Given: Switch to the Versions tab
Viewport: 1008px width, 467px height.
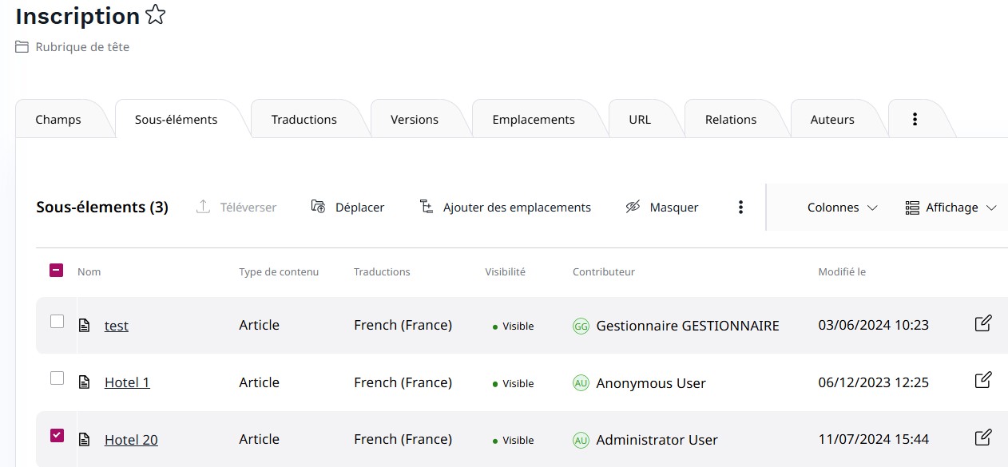Looking at the screenshot, I should 415,120.
